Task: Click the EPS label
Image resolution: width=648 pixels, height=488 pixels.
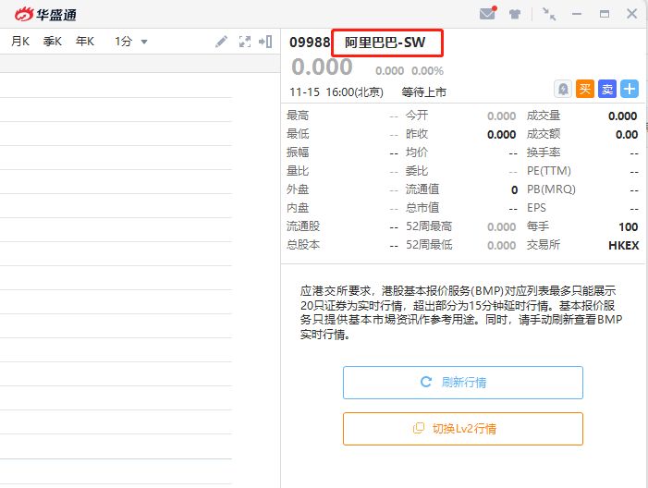Action: (536, 208)
